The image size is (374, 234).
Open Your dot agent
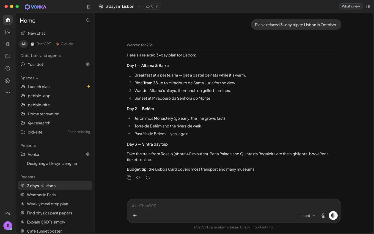tap(55, 64)
